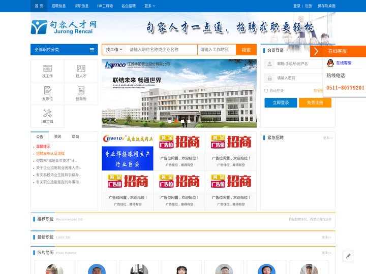
Task: Open 名企招聘 in the navigation bar
Action: click(129, 6)
